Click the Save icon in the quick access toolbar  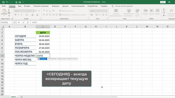click(3, 2)
